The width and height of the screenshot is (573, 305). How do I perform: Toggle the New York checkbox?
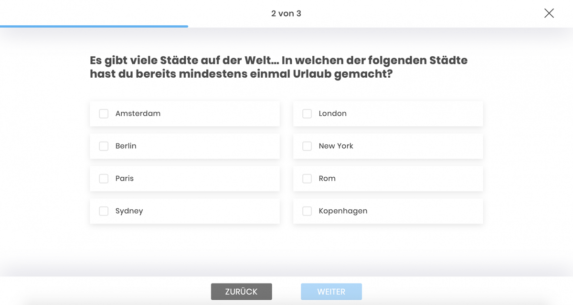pos(307,146)
